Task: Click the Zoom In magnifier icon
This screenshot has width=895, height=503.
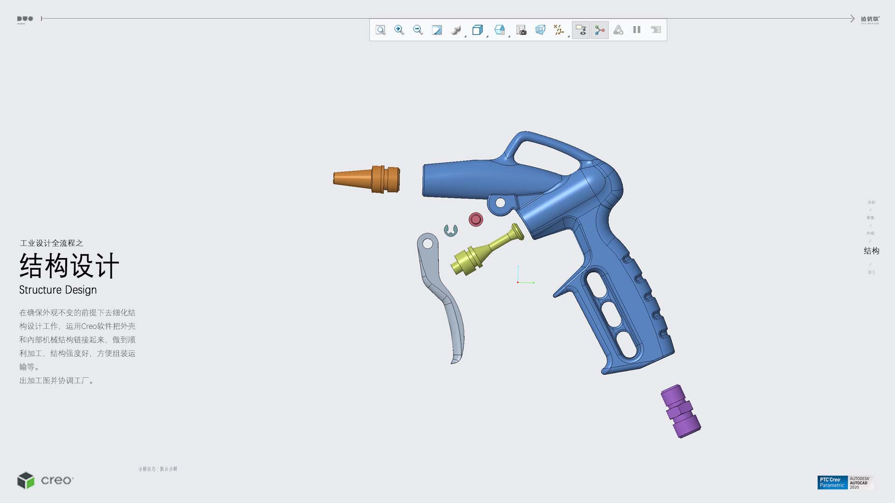Action: click(x=399, y=30)
